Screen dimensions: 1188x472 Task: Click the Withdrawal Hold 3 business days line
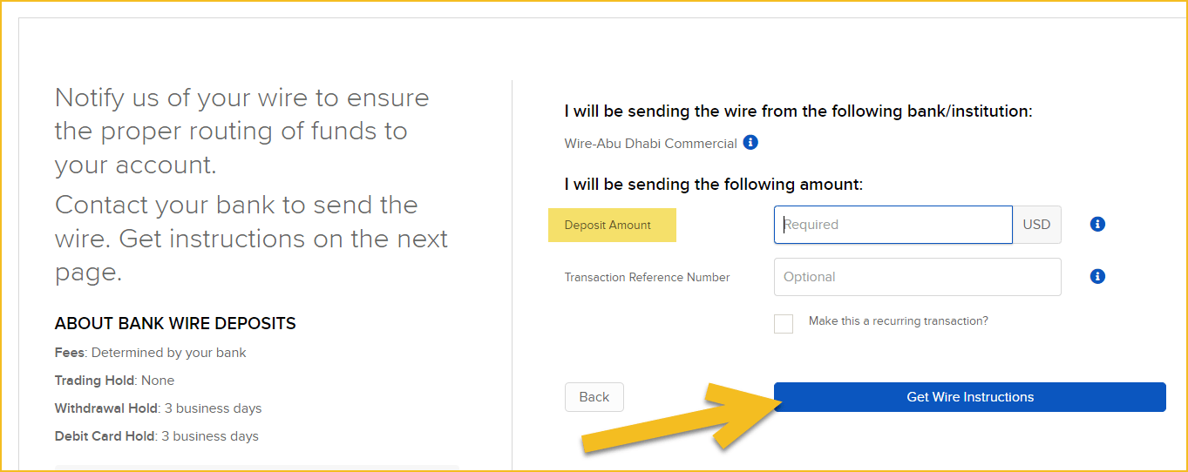(158, 408)
